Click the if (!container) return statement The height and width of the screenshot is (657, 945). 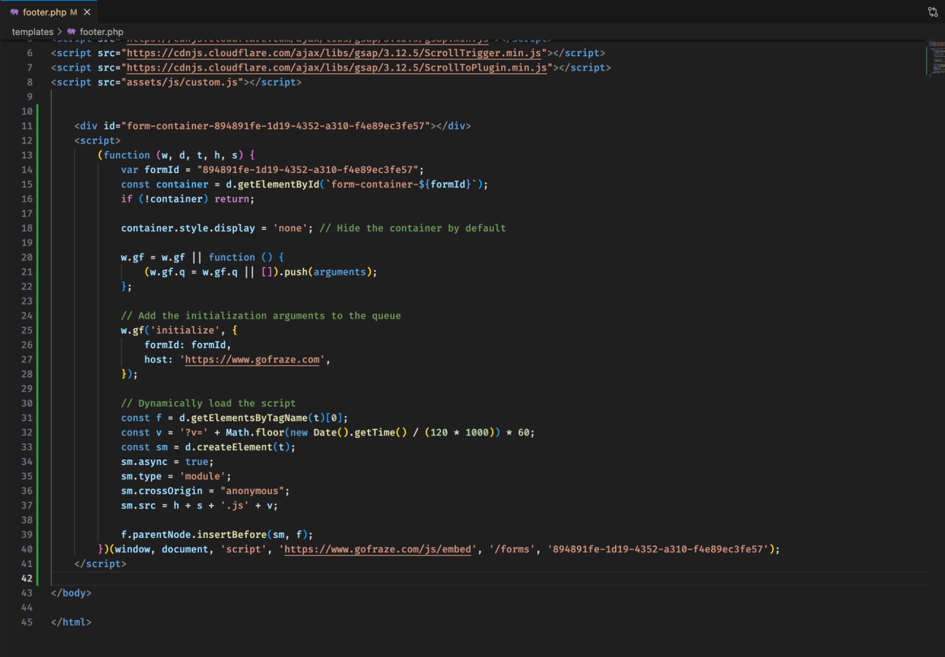point(188,199)
